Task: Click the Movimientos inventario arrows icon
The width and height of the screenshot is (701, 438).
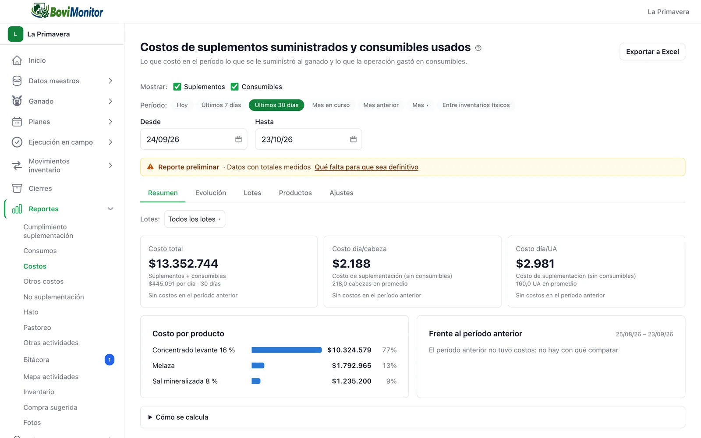Action: pos(17,166)
